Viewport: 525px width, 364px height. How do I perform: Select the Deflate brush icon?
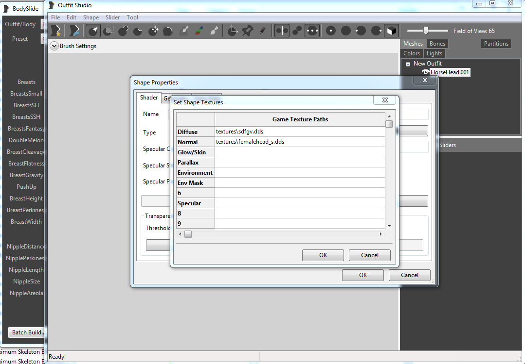point(138,31)
